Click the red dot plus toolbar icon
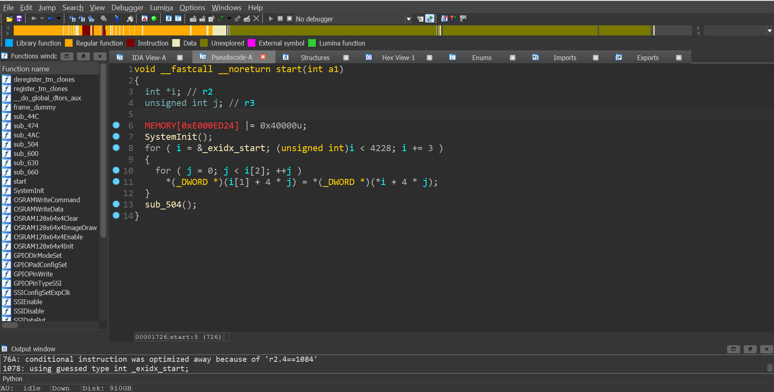The image size is (774, 392). [453, 19]
